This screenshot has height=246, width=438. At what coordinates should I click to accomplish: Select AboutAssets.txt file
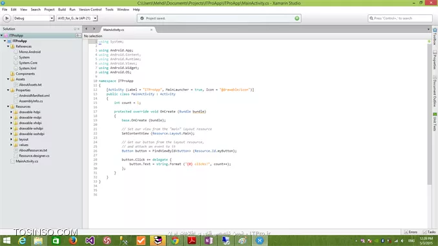(30, 85)
